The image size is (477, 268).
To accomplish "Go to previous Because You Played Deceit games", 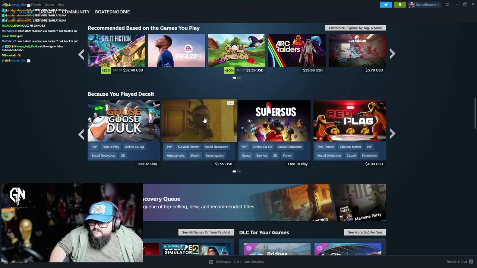I will tap(81, 134).
